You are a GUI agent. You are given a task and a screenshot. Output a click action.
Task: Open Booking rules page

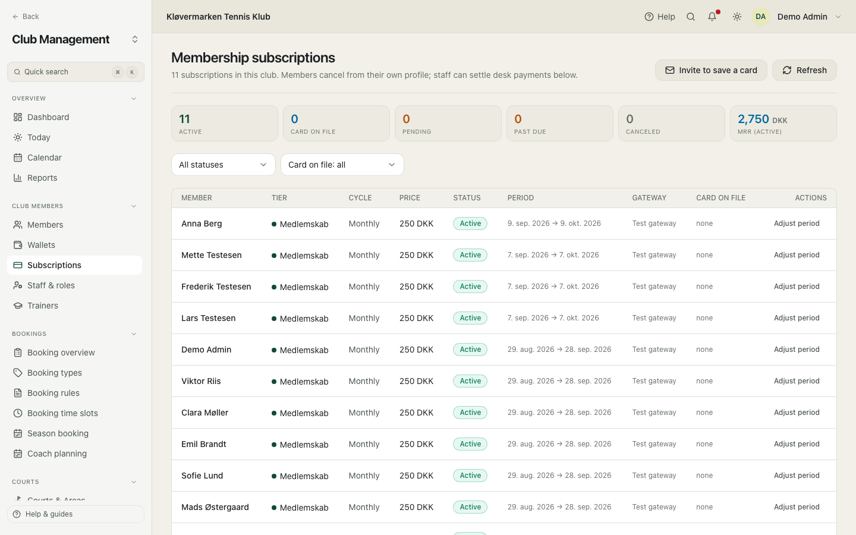point(74,393)
